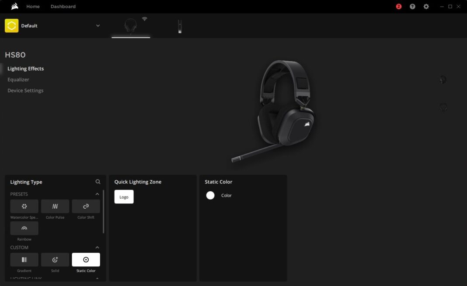467x286 pixels.
Task: Select the Color Pulse lighting preset
Action: [55, 206]
